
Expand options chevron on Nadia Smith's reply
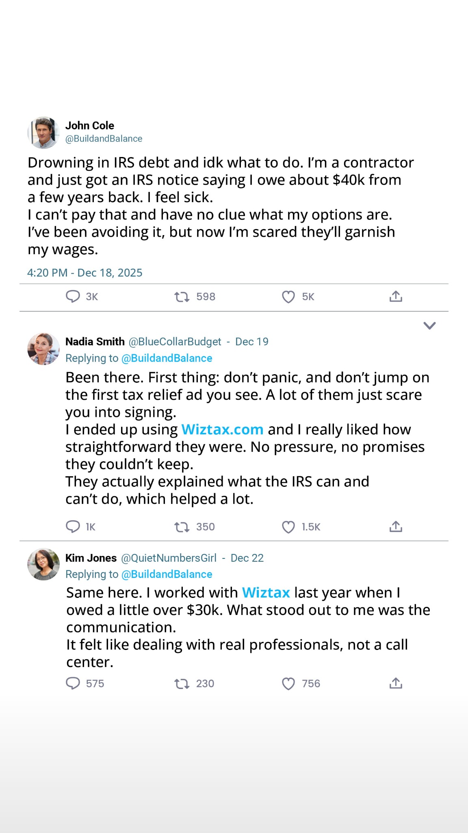point(429,325)
